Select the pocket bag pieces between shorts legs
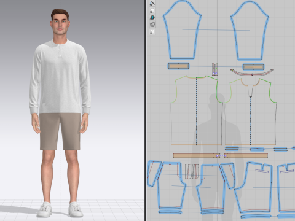Viewport: 295px width, 221px height. [192, 171]
